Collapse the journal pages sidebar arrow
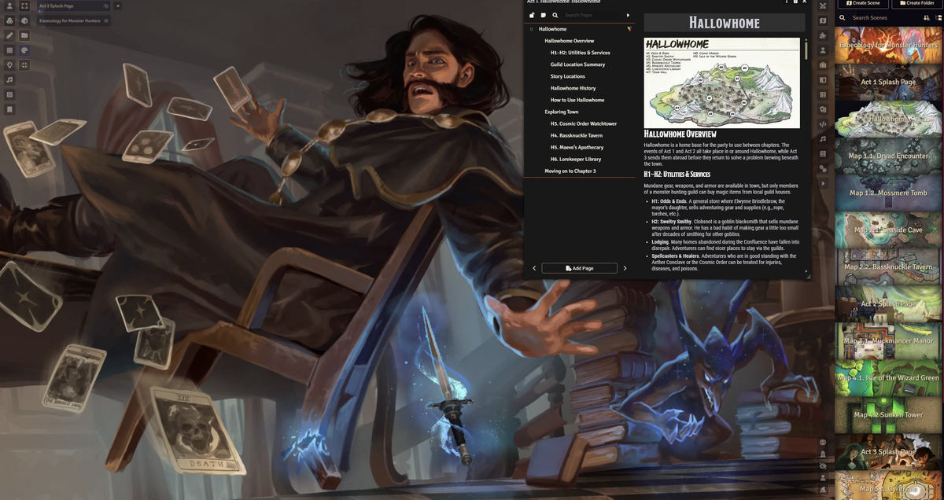This screenshot has height=500, width=944. [628, 15]
